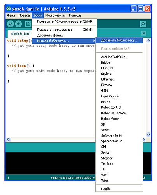The width and height of the screenshot is (157, 195).
Task: Select the SoftwareSerial library
Action: (119, 135)
